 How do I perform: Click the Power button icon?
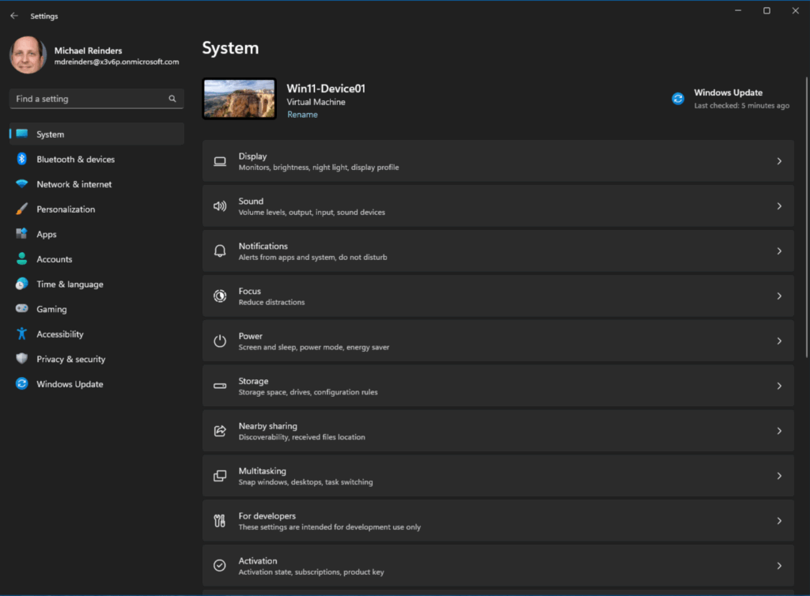point(220,341)
